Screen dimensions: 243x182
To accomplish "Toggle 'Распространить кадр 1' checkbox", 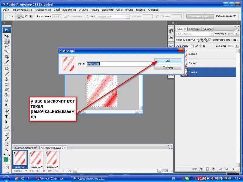I will [x=210, y=40].
